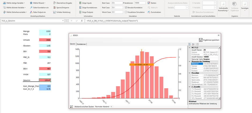Click the Worst Case input field

point(117,12)
